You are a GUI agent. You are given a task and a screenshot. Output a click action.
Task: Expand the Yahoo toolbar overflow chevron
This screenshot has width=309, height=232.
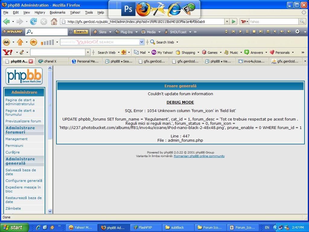(303, 52)
